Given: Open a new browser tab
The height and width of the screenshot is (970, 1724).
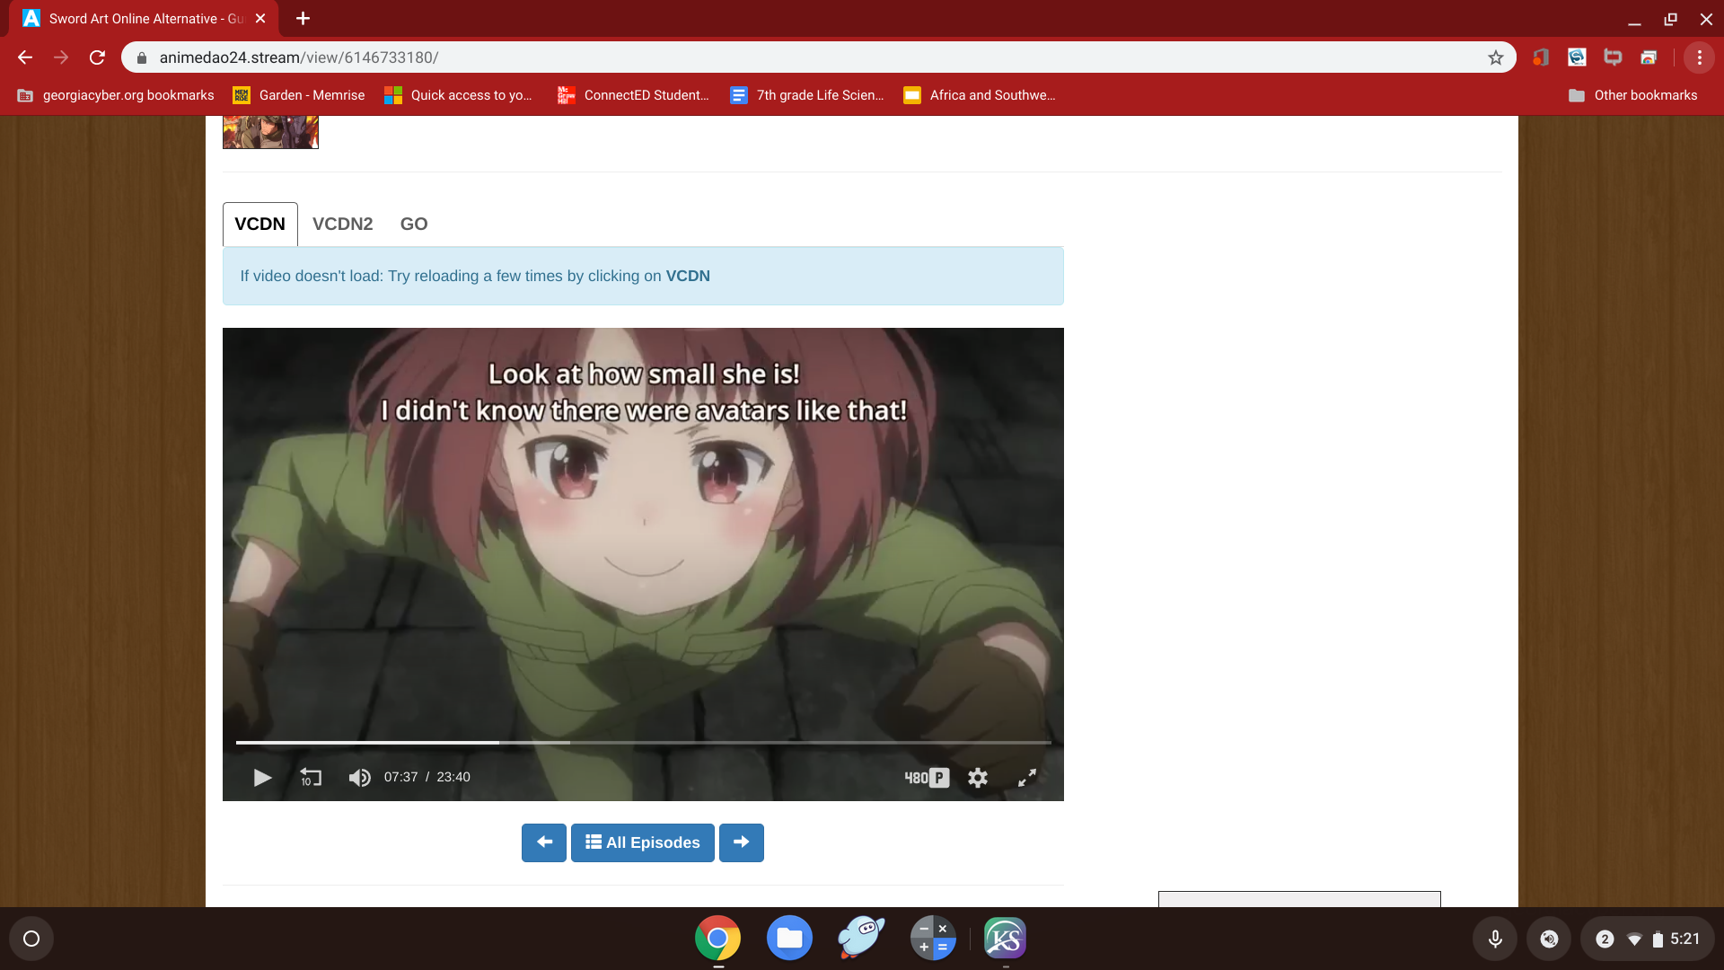Looking at the screenshot, I should 303,19.
